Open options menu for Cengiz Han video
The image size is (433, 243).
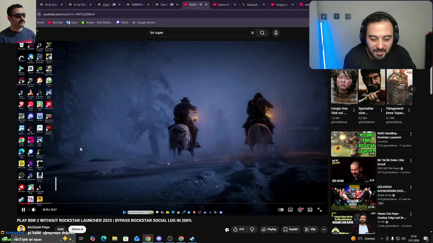354,110
